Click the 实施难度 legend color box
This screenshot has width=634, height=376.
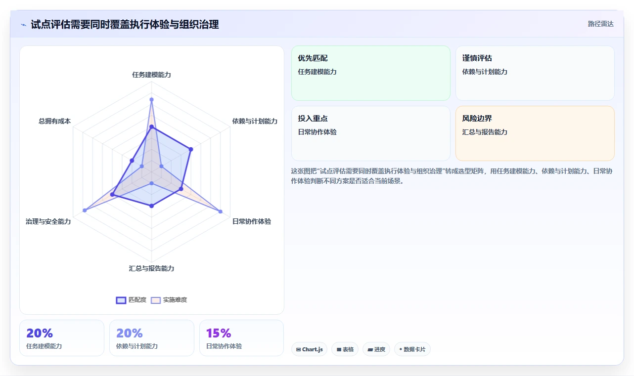[x=156, y=300]
